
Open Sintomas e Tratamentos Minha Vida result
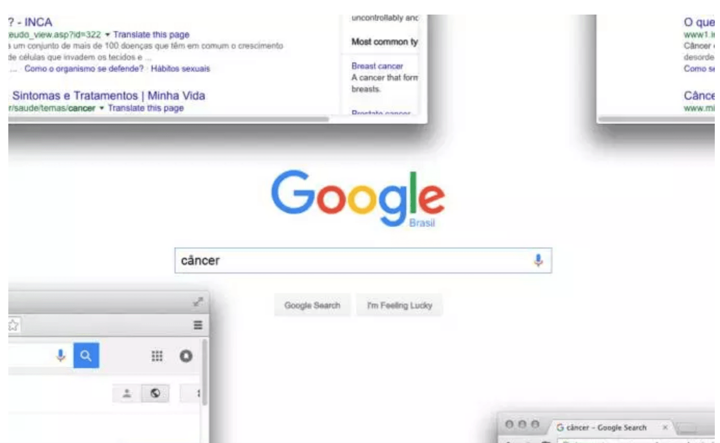point(109,96)
